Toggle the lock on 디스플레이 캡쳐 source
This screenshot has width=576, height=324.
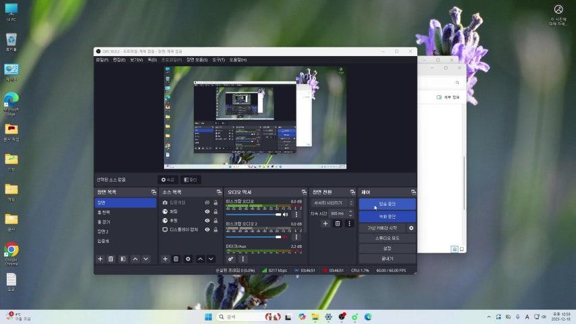click(215, 230)
